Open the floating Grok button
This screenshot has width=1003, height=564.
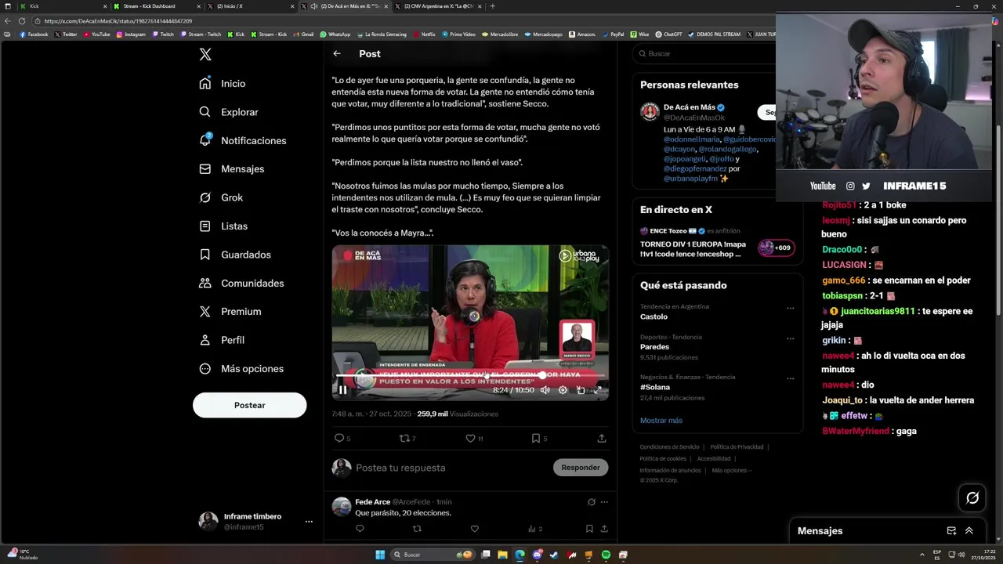pos(972,497)
